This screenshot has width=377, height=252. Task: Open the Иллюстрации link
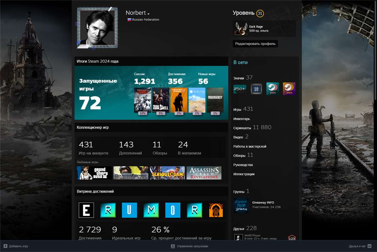pos(244,174)
